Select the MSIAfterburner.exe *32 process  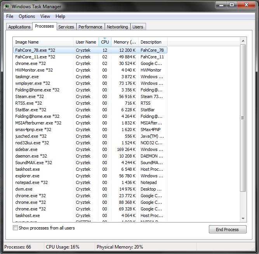[90, 123]
